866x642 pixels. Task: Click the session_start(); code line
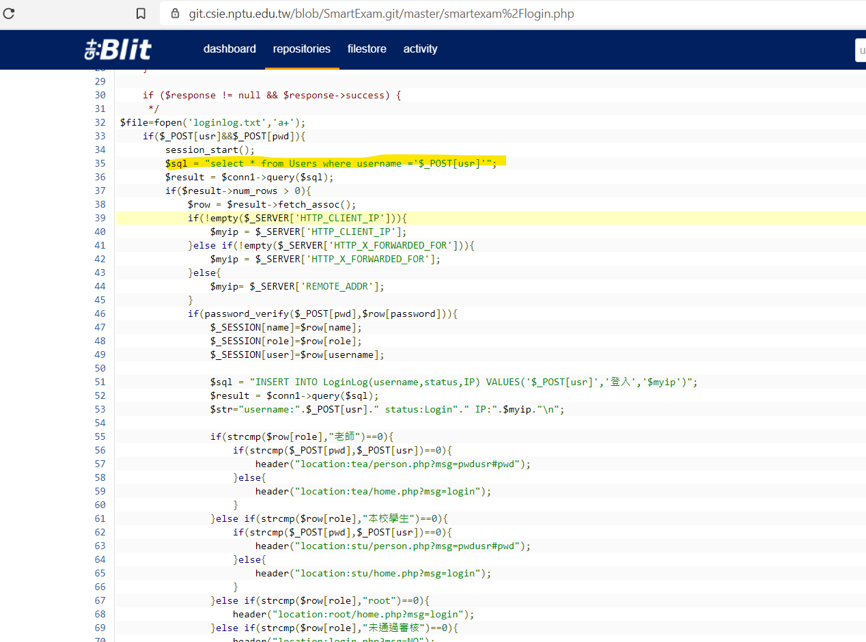coord(210,150)
